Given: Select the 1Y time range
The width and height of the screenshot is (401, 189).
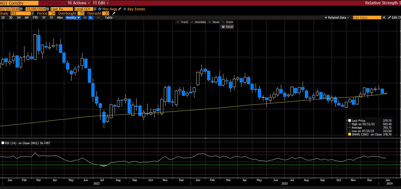Looking at the screenshot, I should tap(44, 18).
